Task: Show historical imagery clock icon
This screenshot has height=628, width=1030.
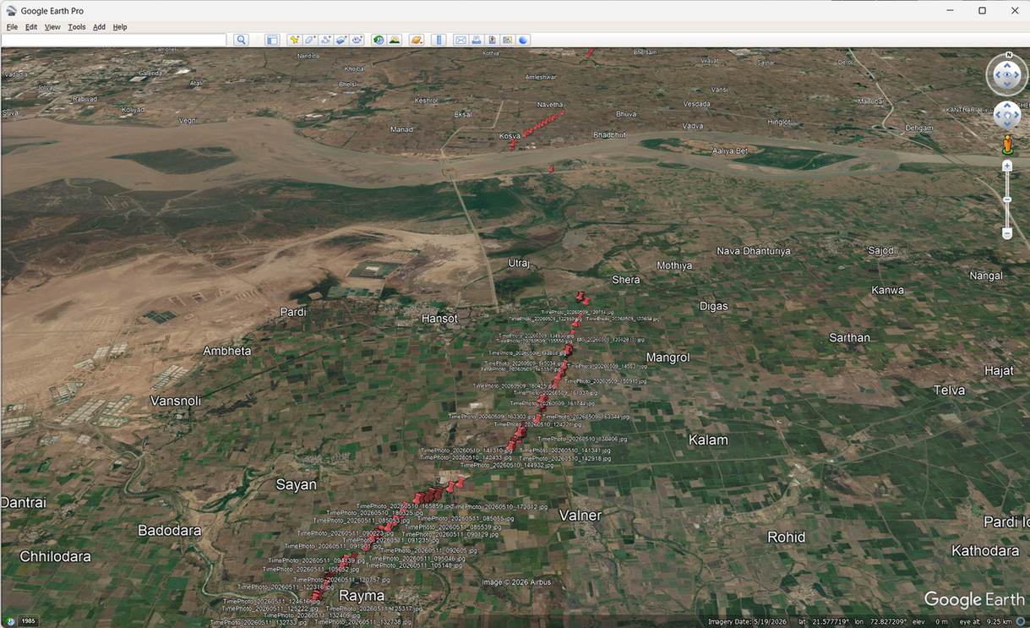Action: tap(379, 40)
